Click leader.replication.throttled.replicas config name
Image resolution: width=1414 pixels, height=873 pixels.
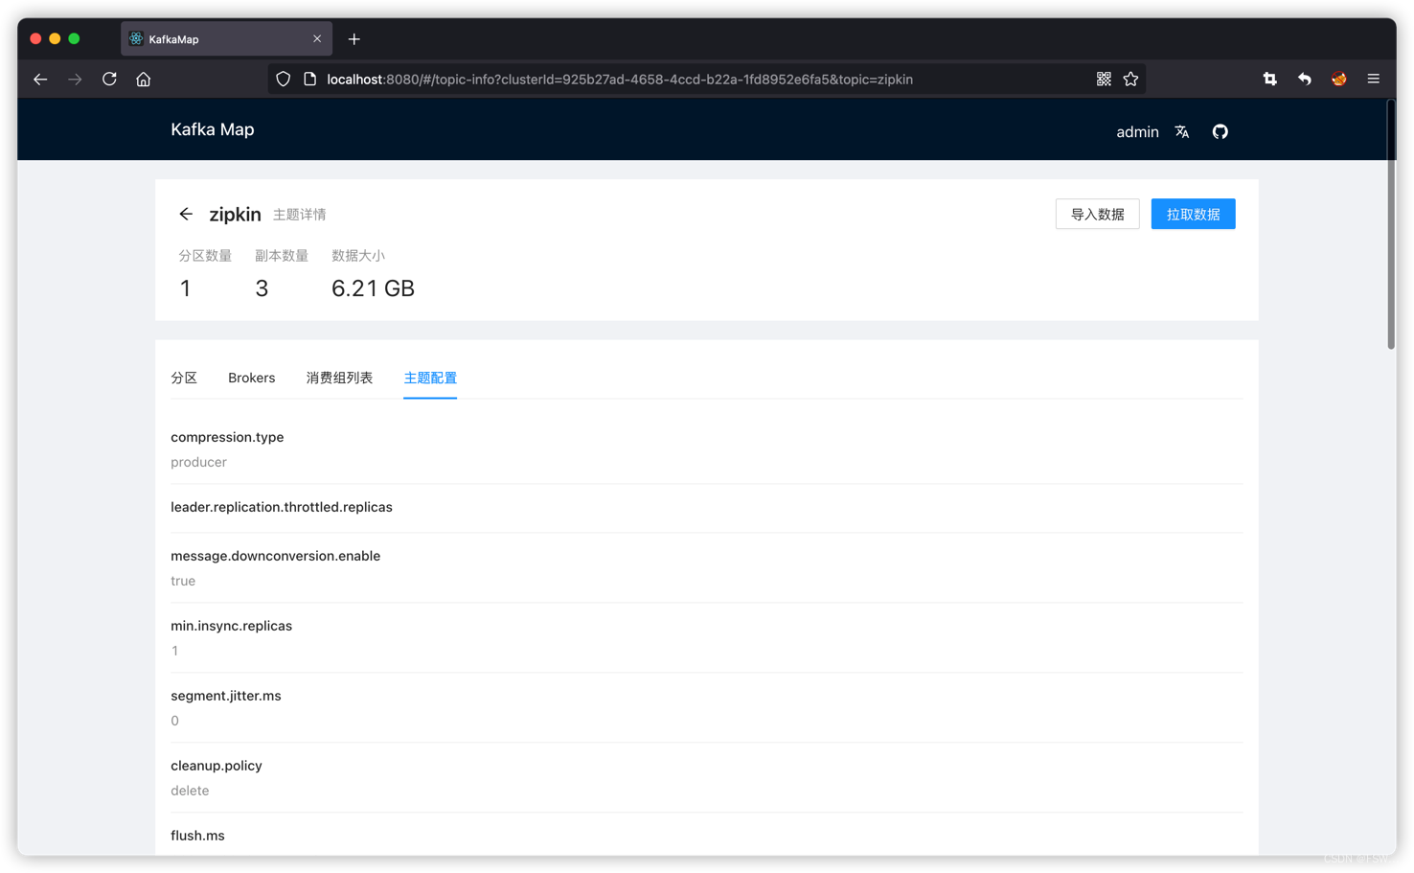(282, 507)
